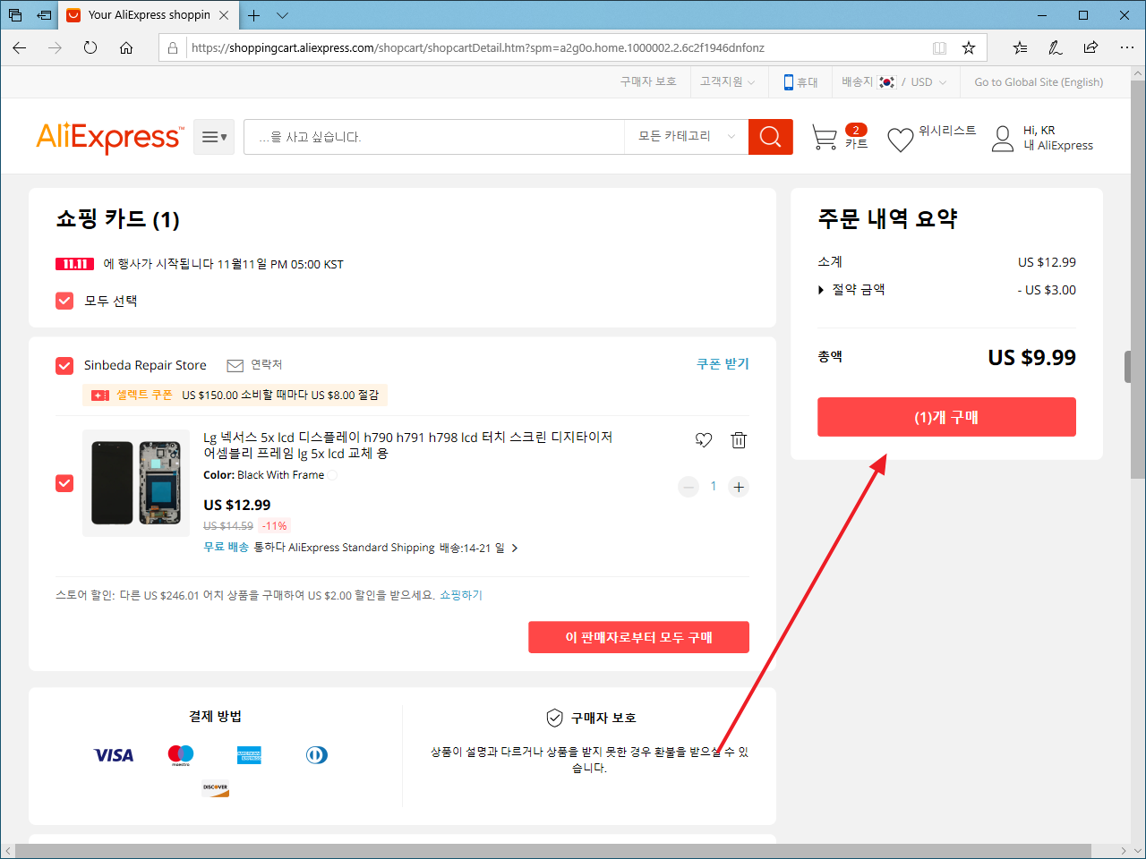The image size is (1146, 859).
Task: Click the 11.11 sale badge
Action: (x=74, y=264)
